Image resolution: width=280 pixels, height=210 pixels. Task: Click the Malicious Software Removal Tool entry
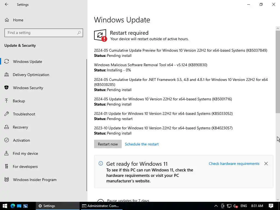(151, 65)
